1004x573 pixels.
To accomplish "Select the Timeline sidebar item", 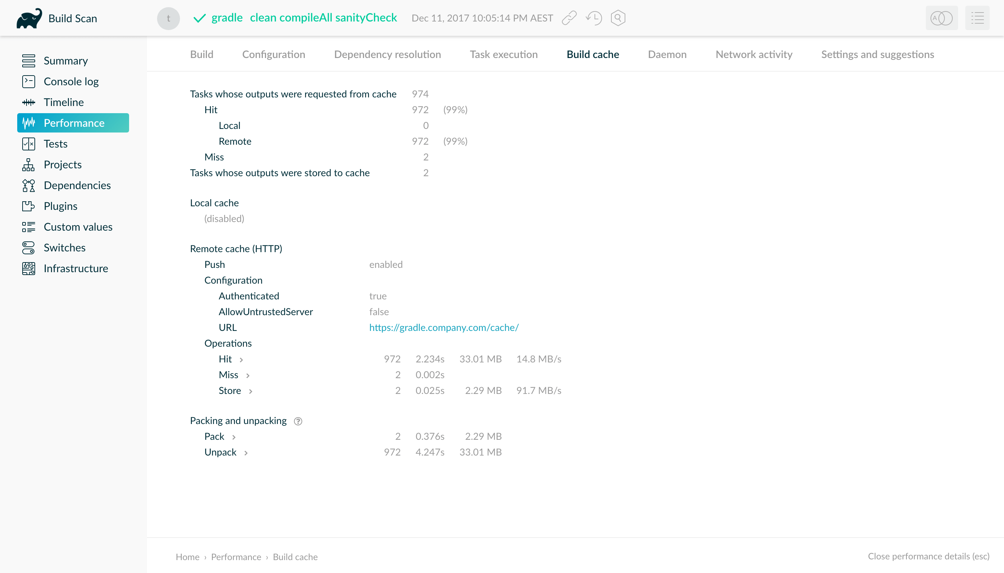I will coord(63,102).
